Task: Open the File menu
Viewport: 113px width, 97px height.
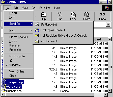Action: (x=8, y=8)
